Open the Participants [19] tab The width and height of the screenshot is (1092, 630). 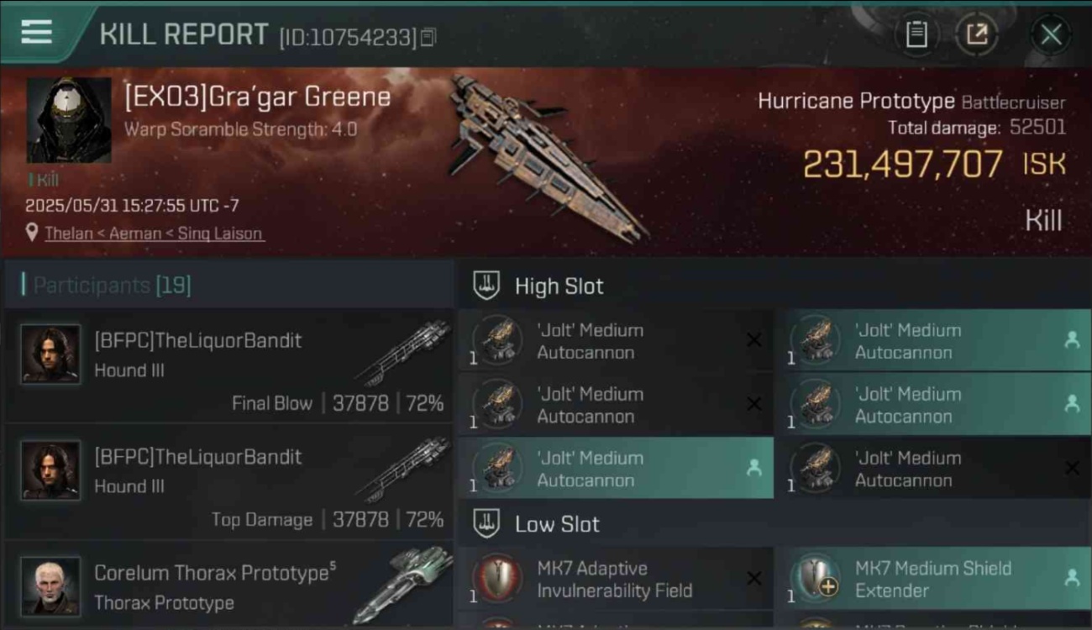(x=108, y=286)
